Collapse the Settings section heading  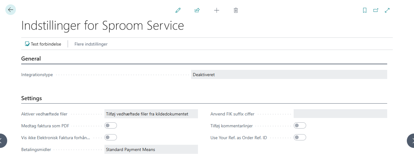pos(31,98)
